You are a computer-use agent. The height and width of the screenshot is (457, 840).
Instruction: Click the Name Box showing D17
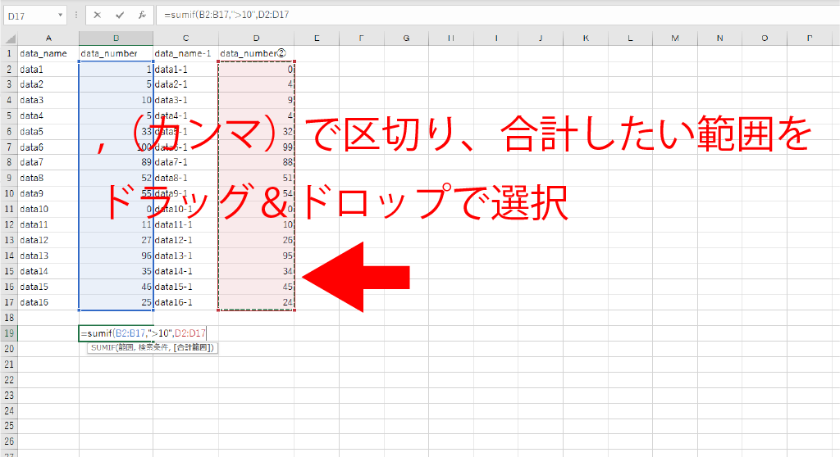(29, 15)
